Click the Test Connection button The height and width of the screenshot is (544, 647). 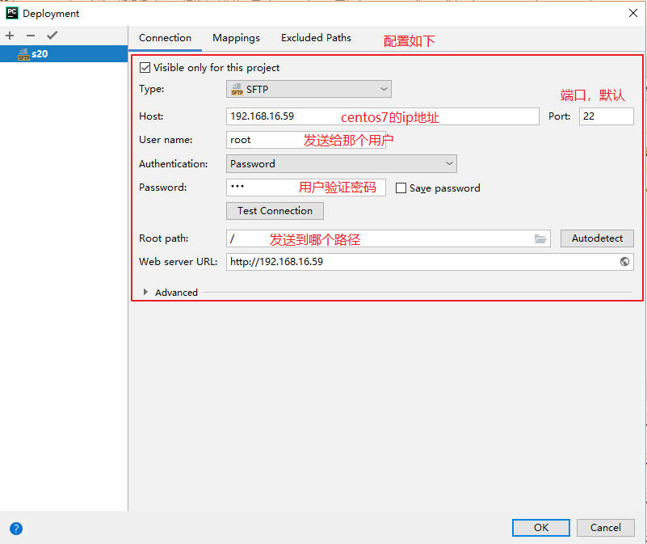(x=275, y=211)
